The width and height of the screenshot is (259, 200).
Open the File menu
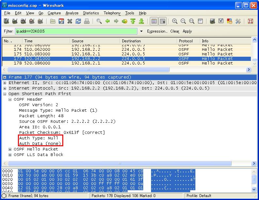tap(7, 13)
